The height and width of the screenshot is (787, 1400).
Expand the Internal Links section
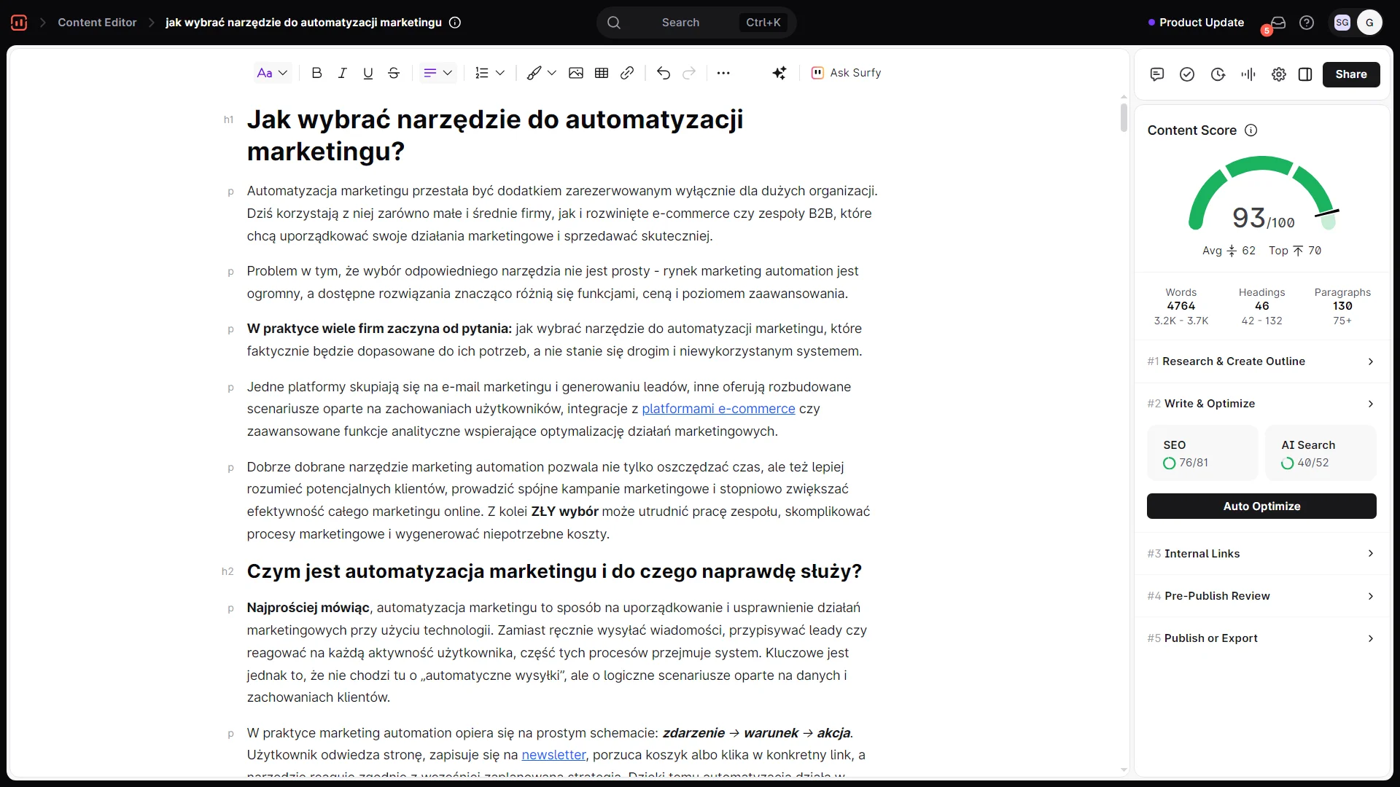[1261, 553]
